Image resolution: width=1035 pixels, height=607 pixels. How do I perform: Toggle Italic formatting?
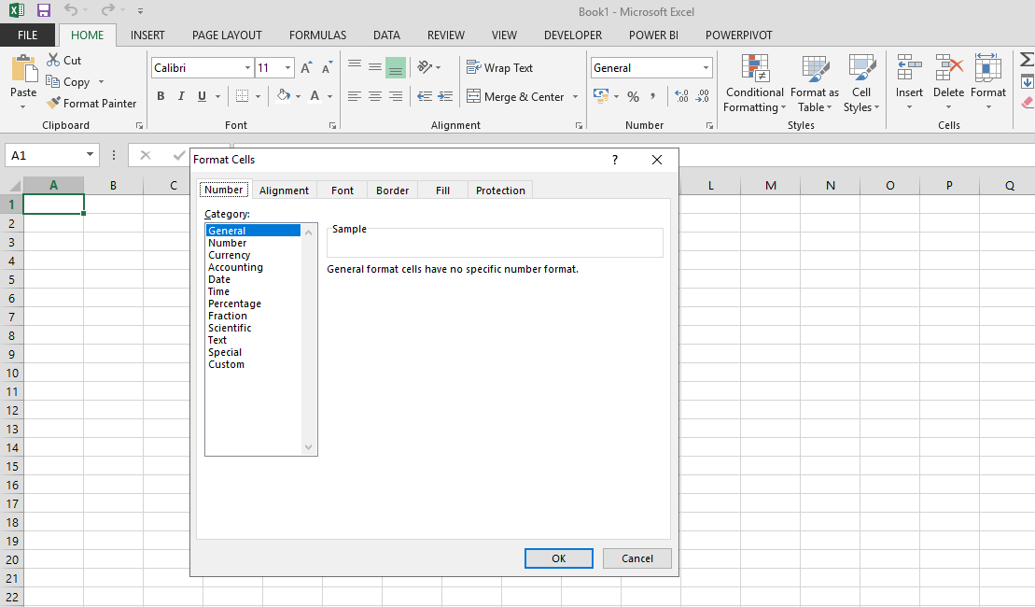click(181, 96)
